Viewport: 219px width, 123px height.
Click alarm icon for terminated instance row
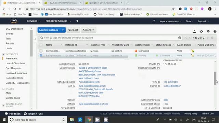coord(193,51)
